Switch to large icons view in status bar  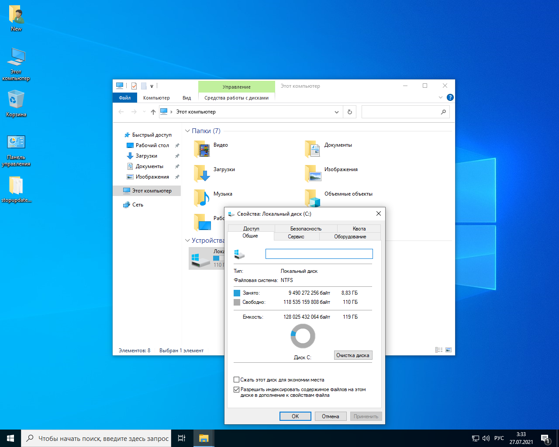[449, 350]
